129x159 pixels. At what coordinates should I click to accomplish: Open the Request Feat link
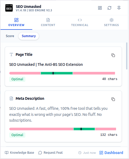click(50, 153)
